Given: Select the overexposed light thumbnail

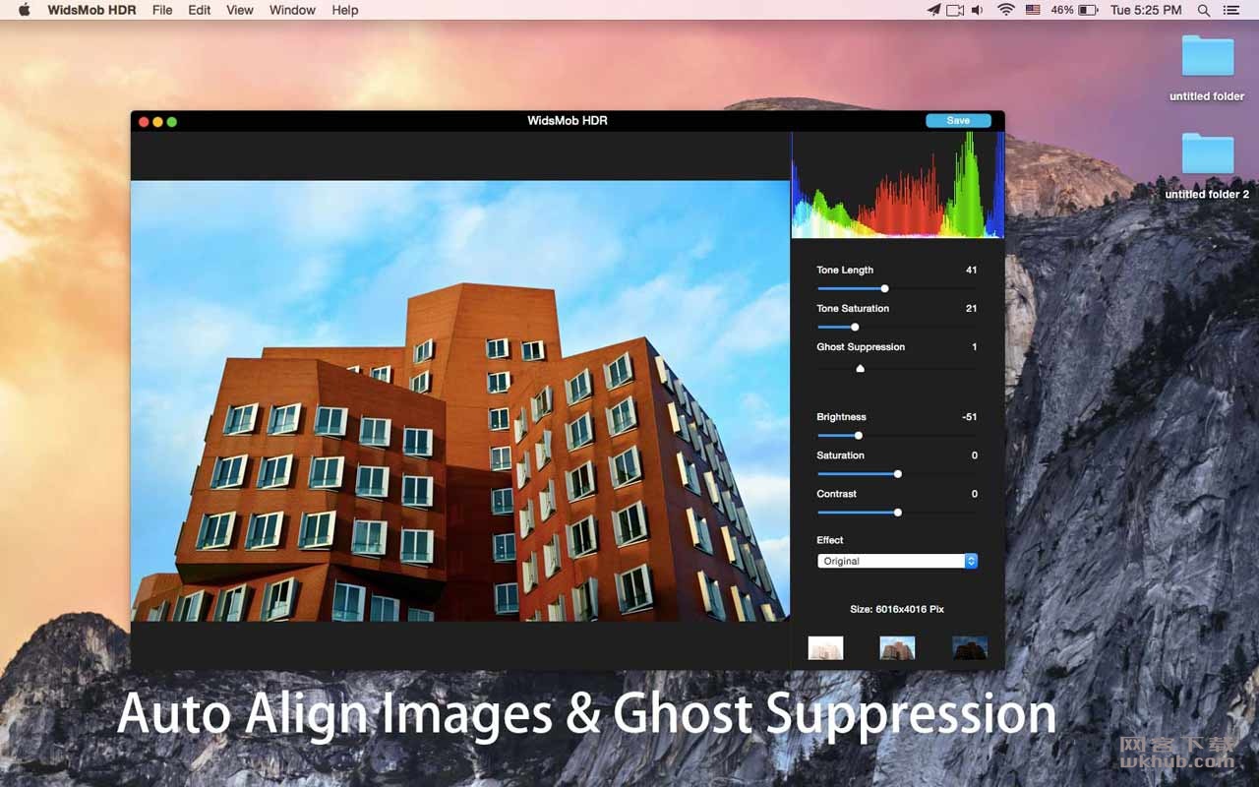Looking at the screenshot, I should pyautogui.click(x=825, y=647).
